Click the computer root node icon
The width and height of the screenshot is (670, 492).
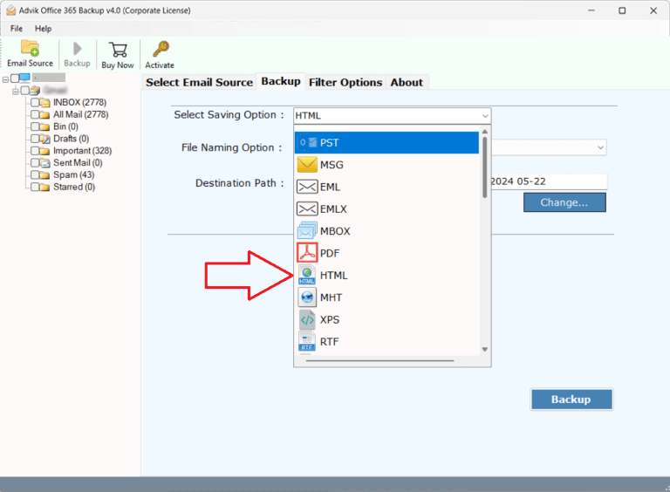pyautogui.click(x=24, y=78)
